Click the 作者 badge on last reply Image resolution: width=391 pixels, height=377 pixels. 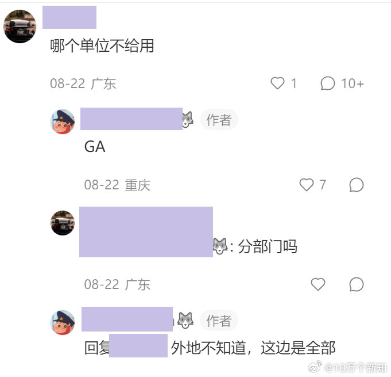pyautogui.click(x=219, y=320)
